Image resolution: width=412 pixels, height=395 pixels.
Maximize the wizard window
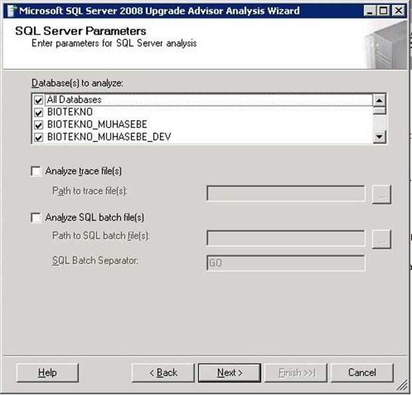pos(383,11)
